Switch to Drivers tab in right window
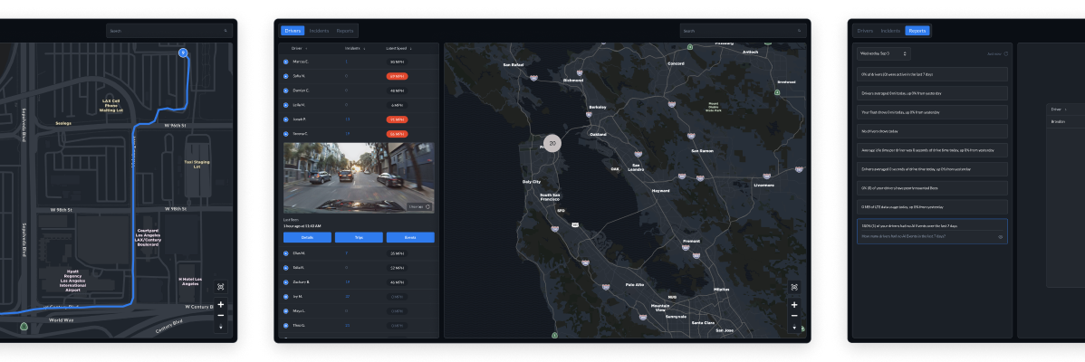Viewport: 1085px width, 362px height. 865,31
